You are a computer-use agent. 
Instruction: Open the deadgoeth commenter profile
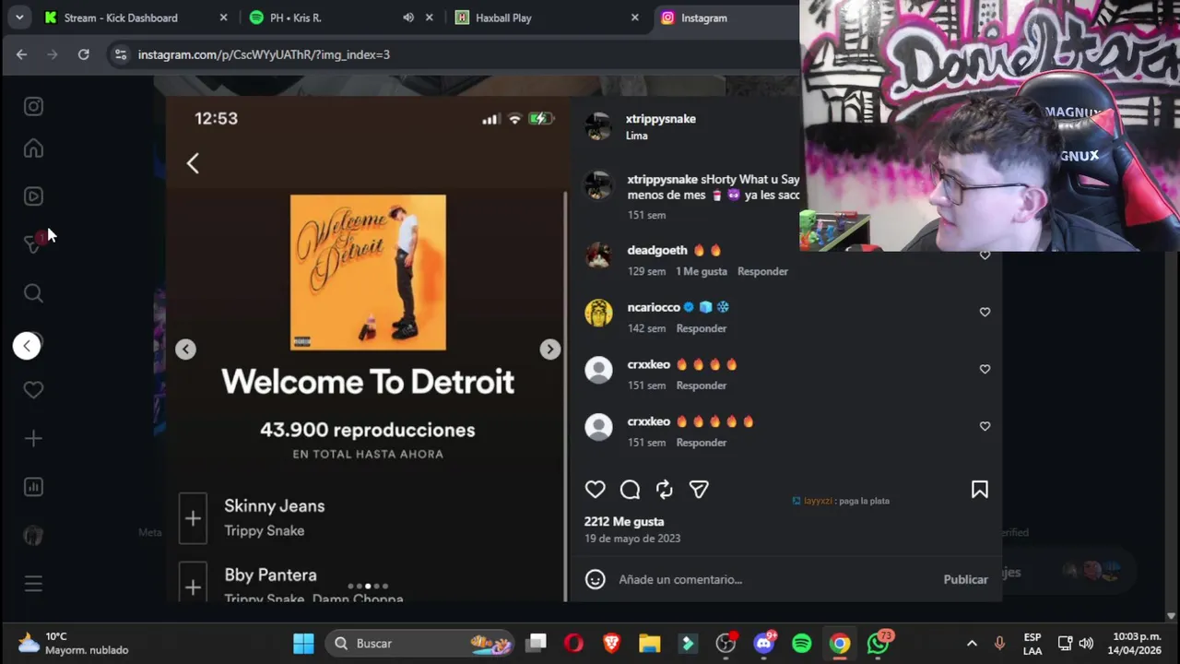pyautogui.click(x=657, y=250)
